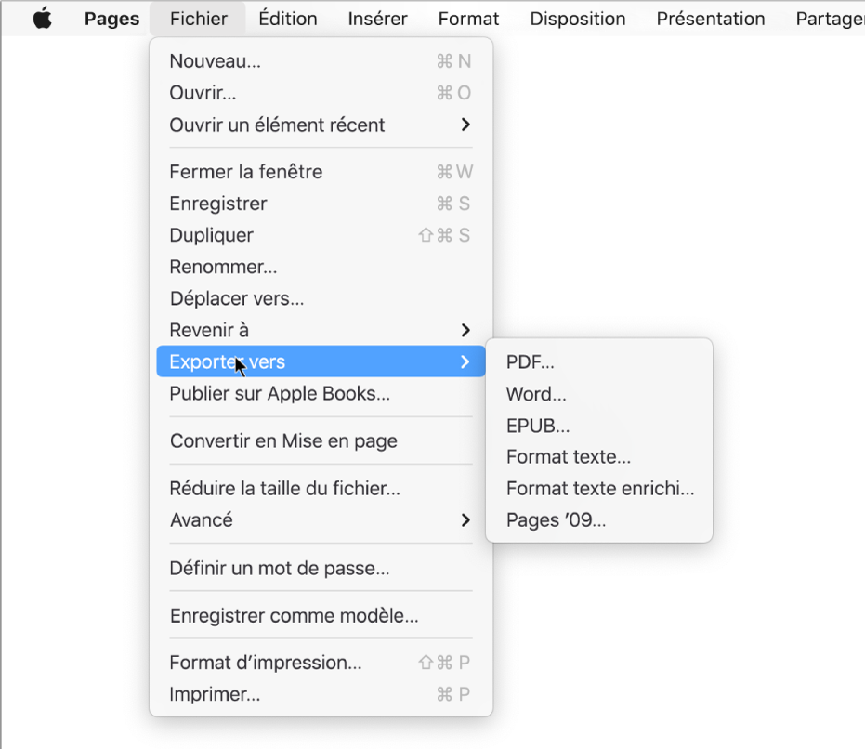Expand the Revenir à submenu

[321, 330]
